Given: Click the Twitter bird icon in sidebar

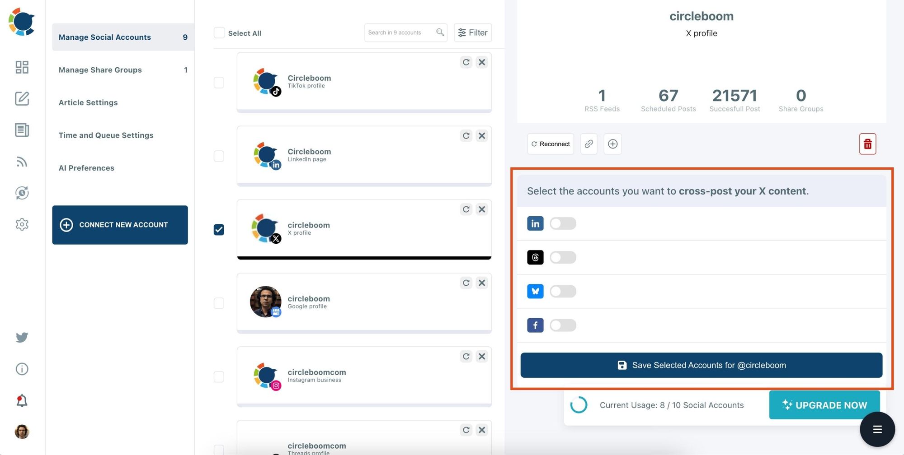Looking at the screenshot, I should [x=21, y=337].
